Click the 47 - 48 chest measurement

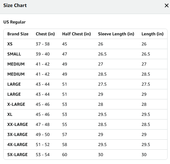point(43,124)
